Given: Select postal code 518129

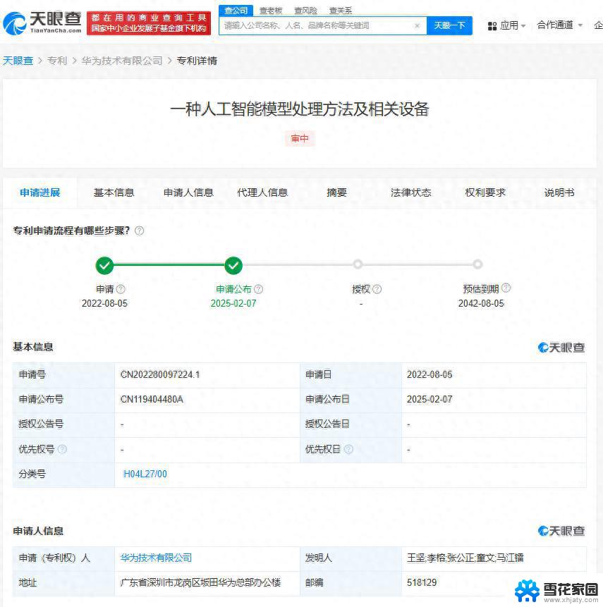Looking at the screenshot, I should click(x=422, y=582).
